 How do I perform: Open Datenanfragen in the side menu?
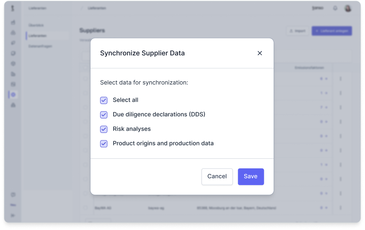point(40,46)
